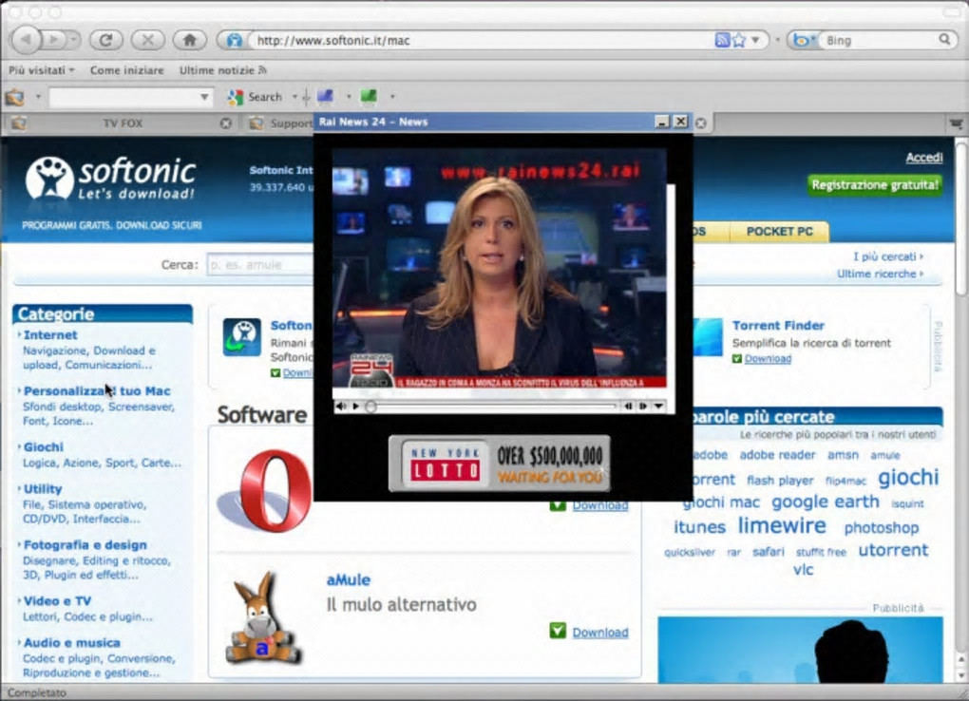Click the New York Lotto ad banner

500,464
